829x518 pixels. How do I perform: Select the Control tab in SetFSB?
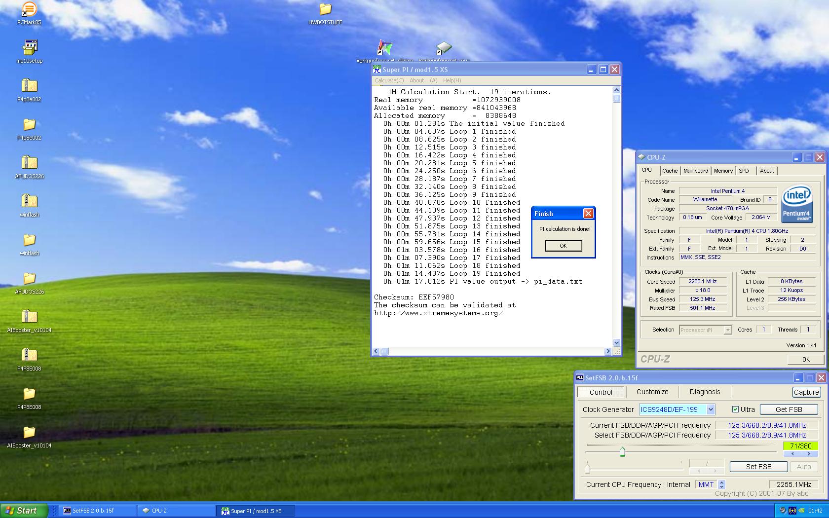coord(601,392)
